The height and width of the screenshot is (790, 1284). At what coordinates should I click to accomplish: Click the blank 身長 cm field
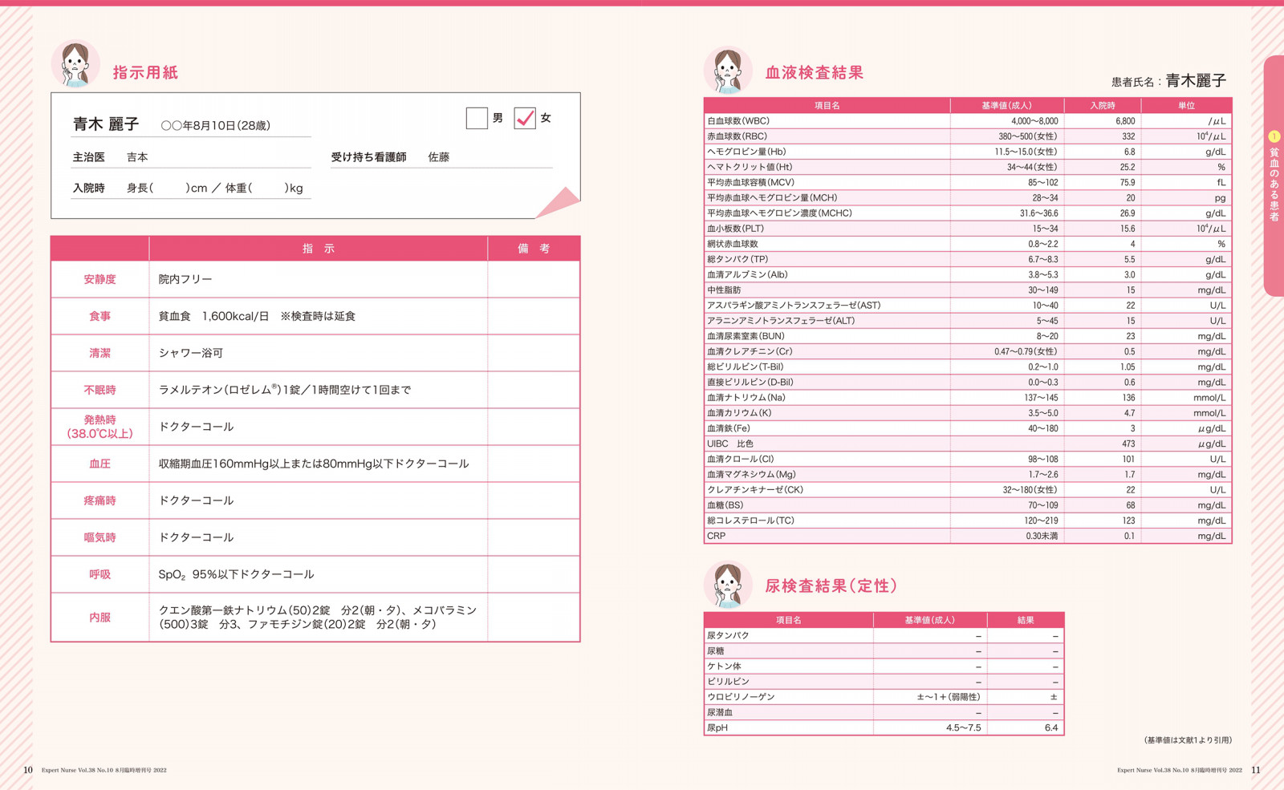click(169, 188)
